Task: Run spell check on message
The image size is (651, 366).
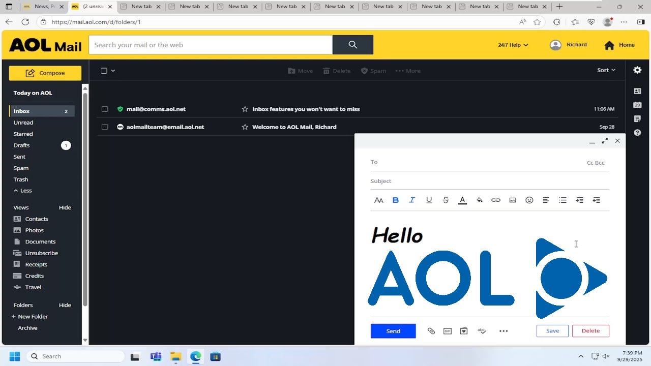Action: [x=482, y=331]
